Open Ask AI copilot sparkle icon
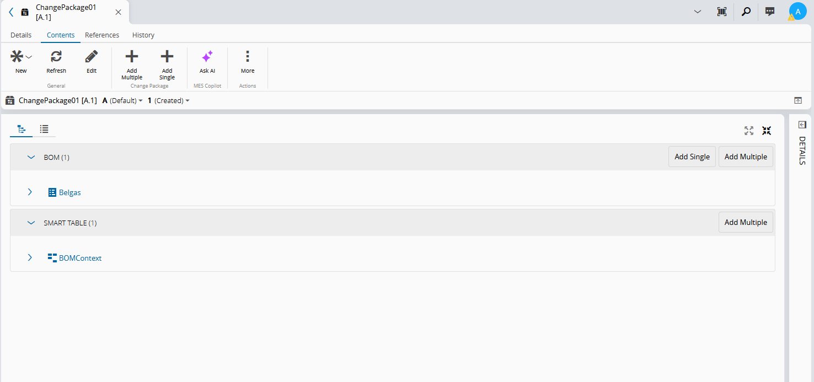The image size is (814, 382). pos(207,56)
